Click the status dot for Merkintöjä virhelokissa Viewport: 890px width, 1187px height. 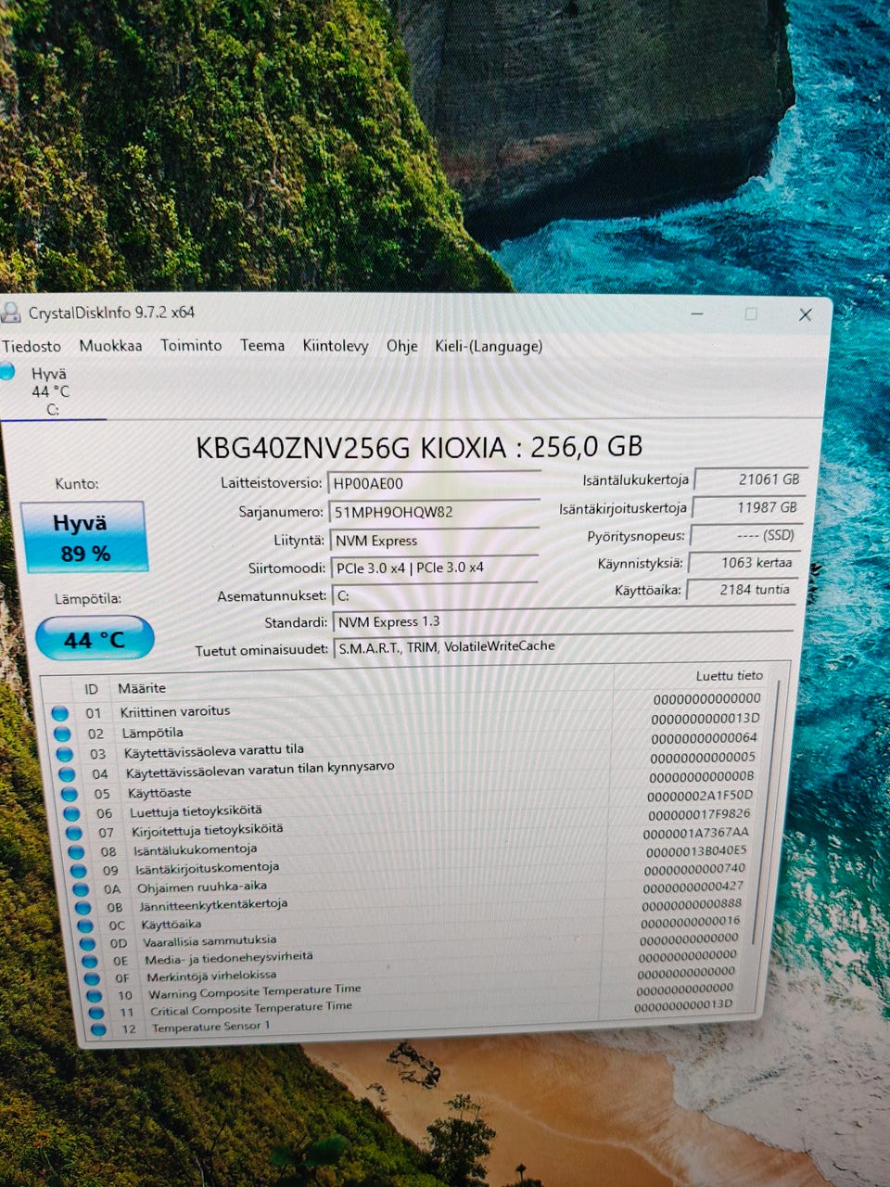(x=92, y=978)
